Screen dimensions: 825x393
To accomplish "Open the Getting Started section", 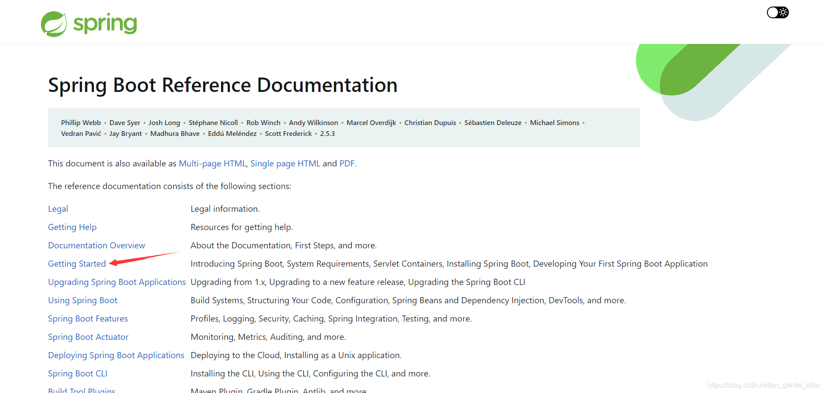I will pos(77,264).
